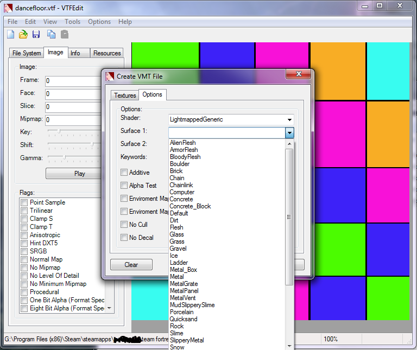Image resolution: width=417 pixels, height=350 pixels.
Task: Check the Point Sample flag
Action: click(x=24, y=202)
